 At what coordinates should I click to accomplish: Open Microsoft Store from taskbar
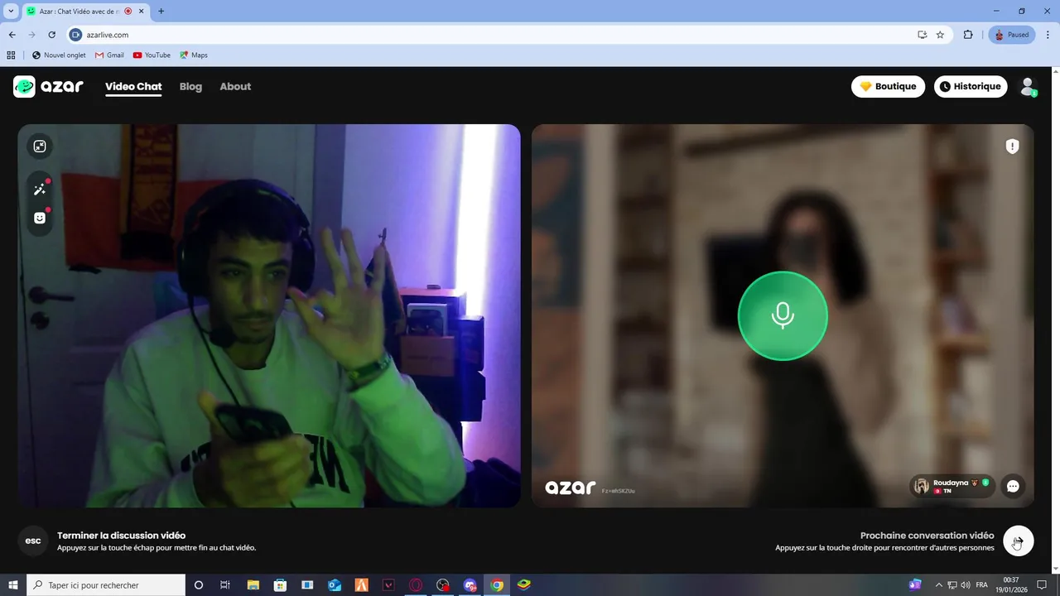pos(280,585)
